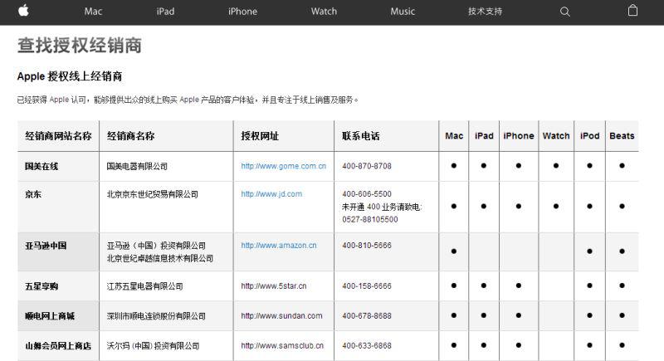664x361 pixels.
Task: Click the Apple 授权线上经销商 subheading
Action: point(70,76)
